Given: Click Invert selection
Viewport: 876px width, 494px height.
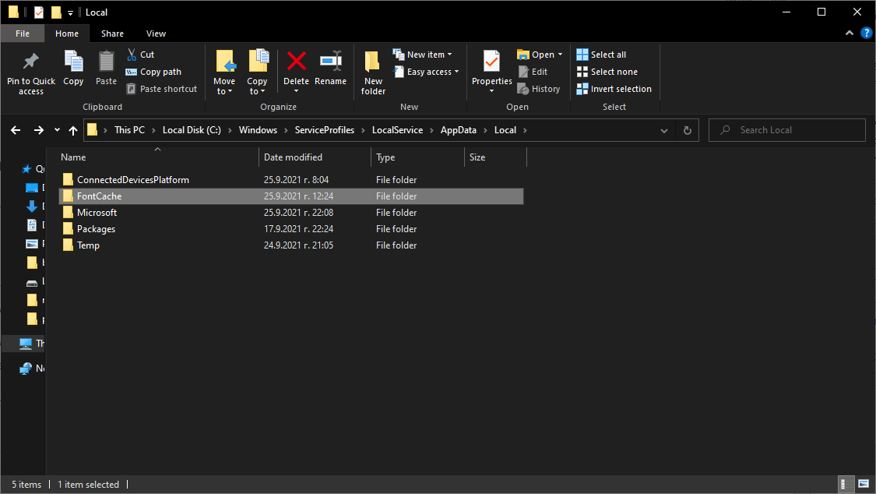Looking at the screenshot, I should tap(614, 89).
